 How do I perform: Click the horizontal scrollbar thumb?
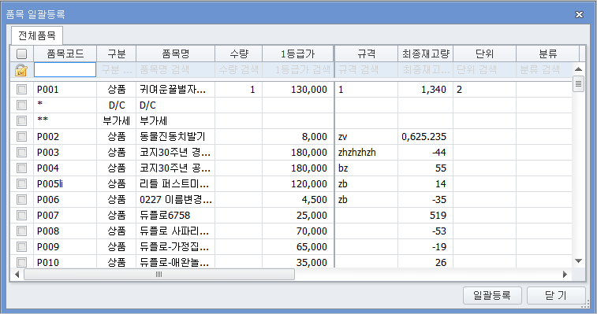[159, 274]
